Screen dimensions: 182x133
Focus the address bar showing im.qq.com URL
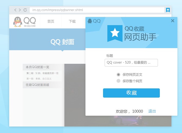pyautogui.click(x=97, y=10)
